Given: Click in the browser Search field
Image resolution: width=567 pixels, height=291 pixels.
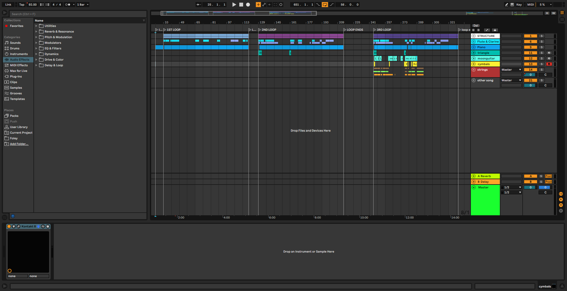Looking at the screenshot, I should [x=78, y=14].
